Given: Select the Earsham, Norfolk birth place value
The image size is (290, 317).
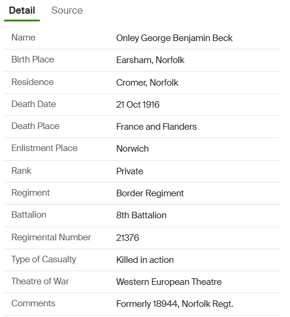Looking at the screenshot, I should (x=150, y=60).
